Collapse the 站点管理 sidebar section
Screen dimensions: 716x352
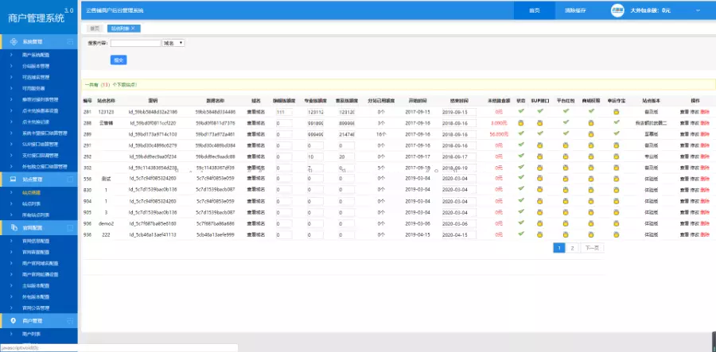[70, 180]
